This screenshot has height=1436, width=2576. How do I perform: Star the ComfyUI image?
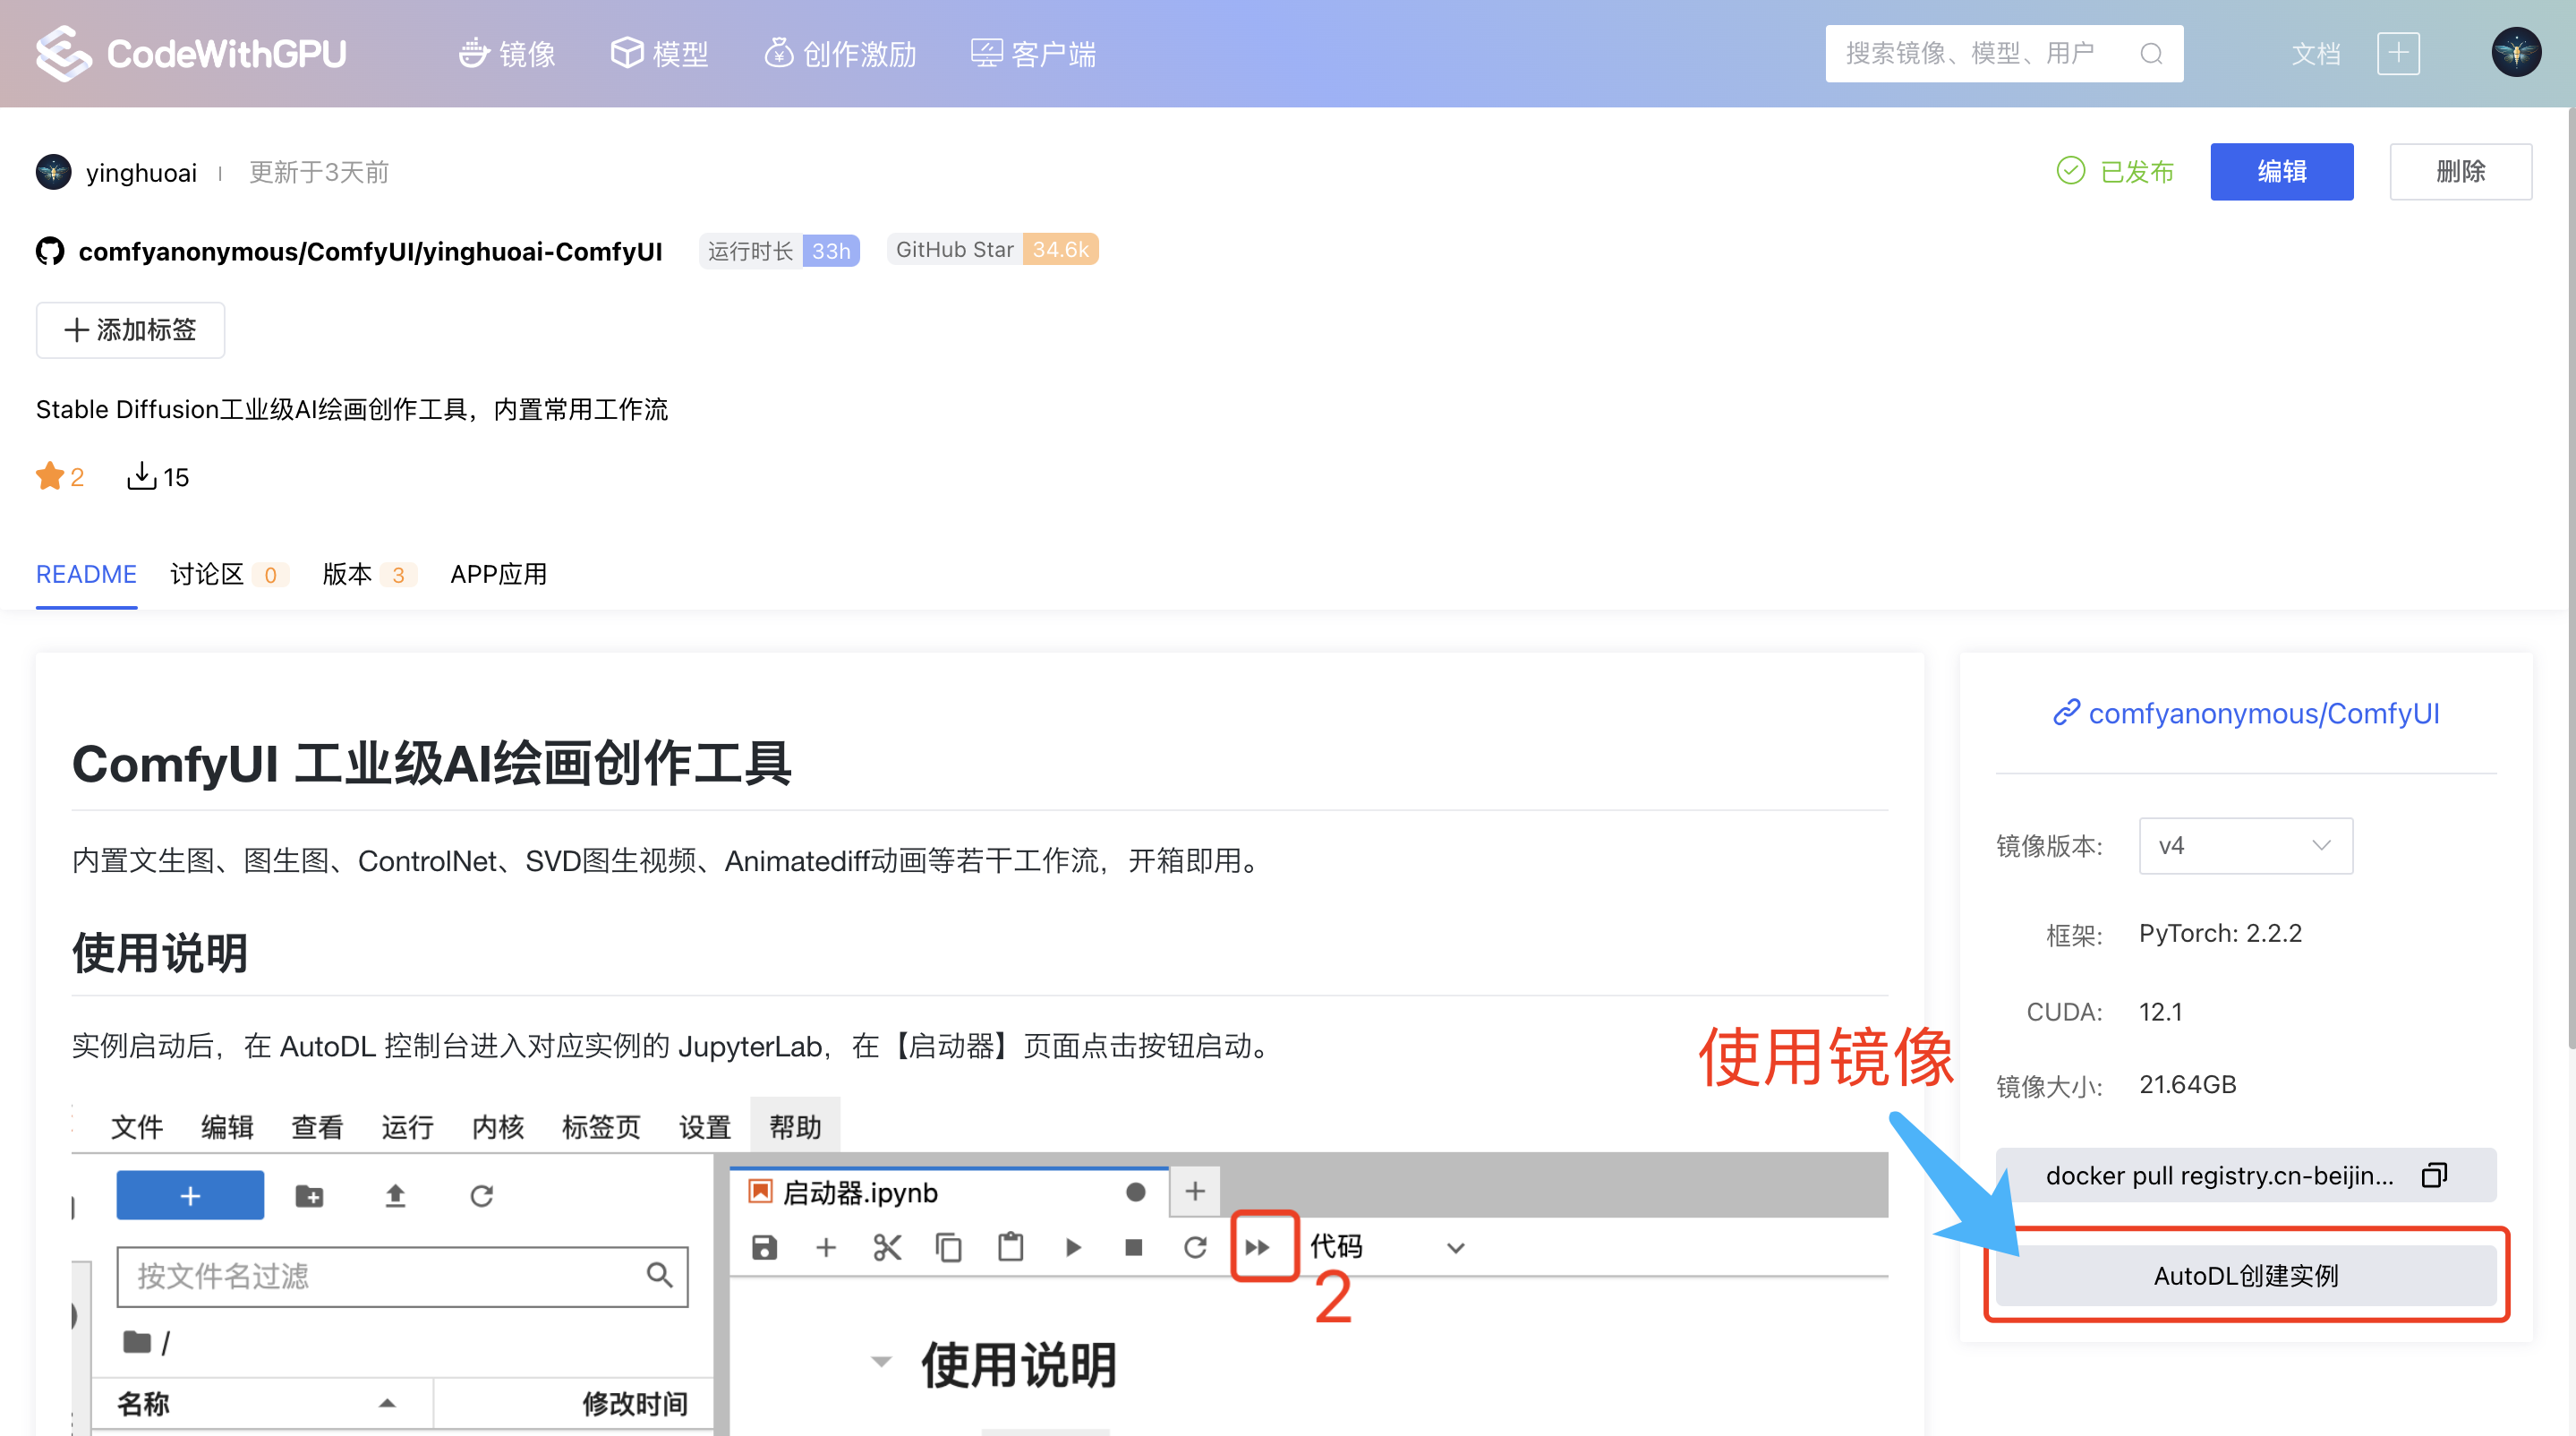(50, 476)
